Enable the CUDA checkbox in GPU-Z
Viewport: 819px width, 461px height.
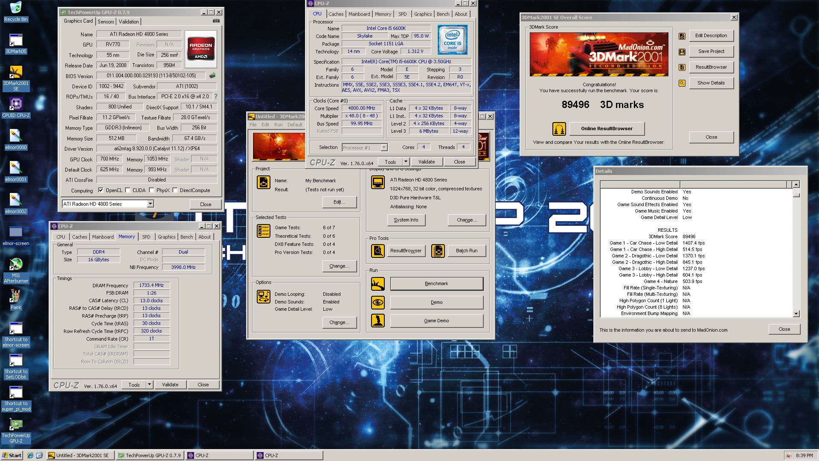click(128, 190)
